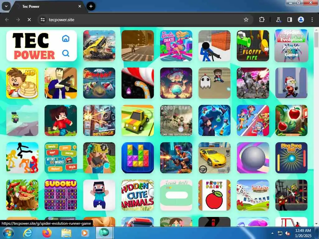Open the media player taskbar icon
319x239 pixels.
click(x=85, y=233)
